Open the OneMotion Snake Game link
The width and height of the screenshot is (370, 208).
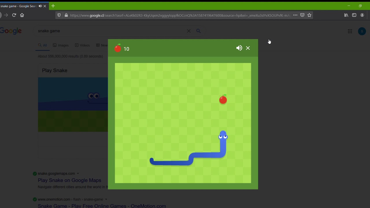[x=102, y=206]
